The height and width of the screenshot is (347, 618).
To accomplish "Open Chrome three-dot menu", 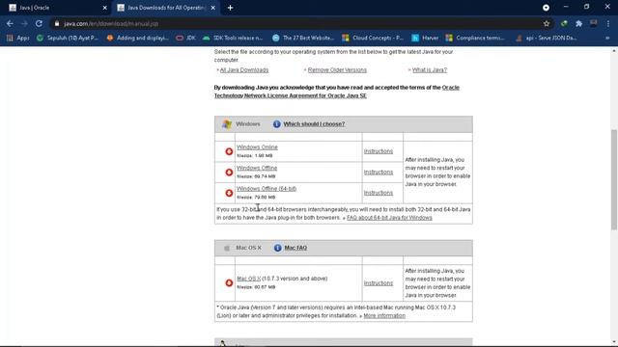I will point(608,23).
